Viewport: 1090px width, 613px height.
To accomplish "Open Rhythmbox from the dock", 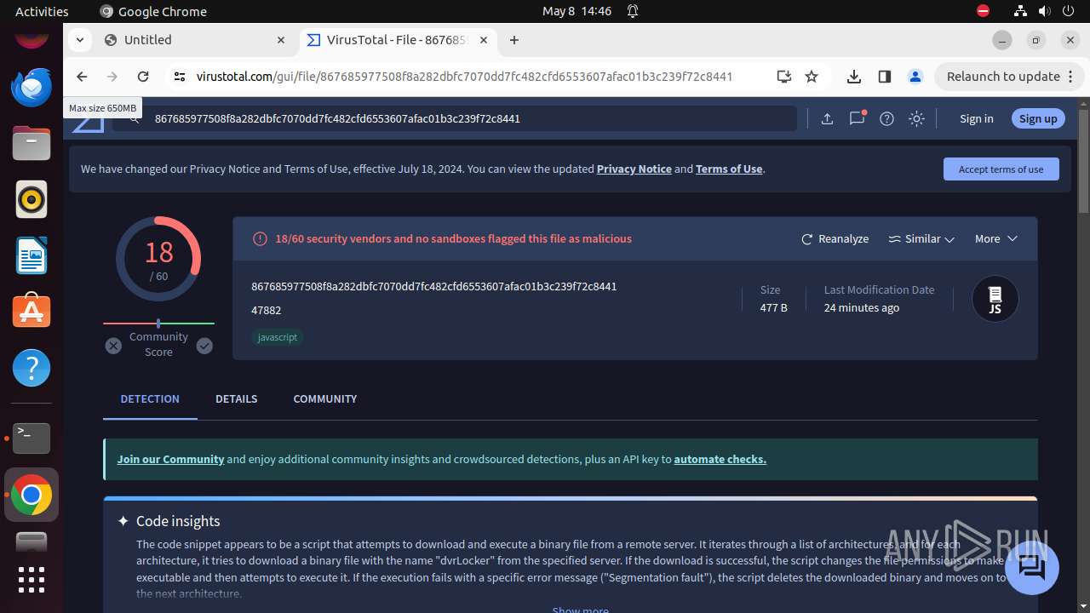I will [32, 199].
